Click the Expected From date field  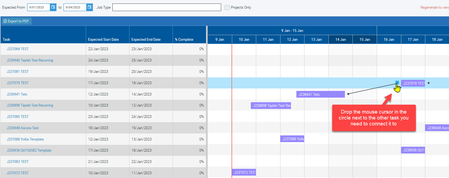tap(39, 7)
